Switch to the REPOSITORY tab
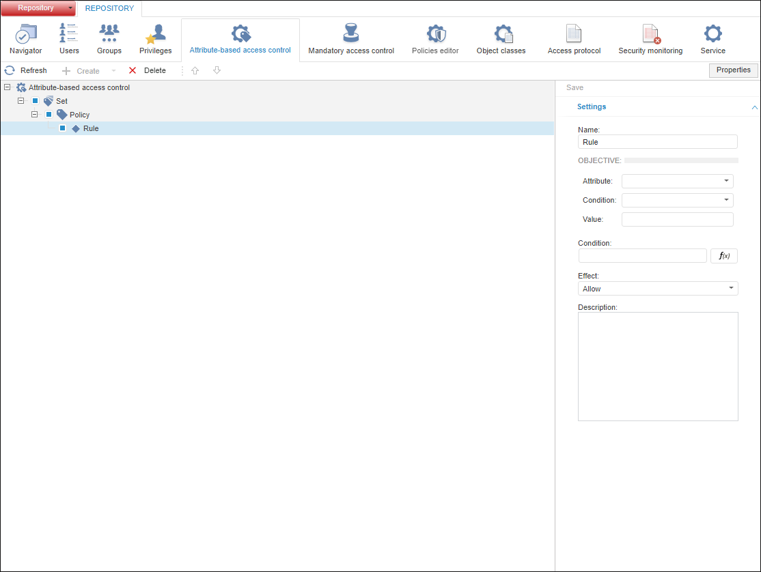Viewport: 761px width, 572px height. (109, 8)
